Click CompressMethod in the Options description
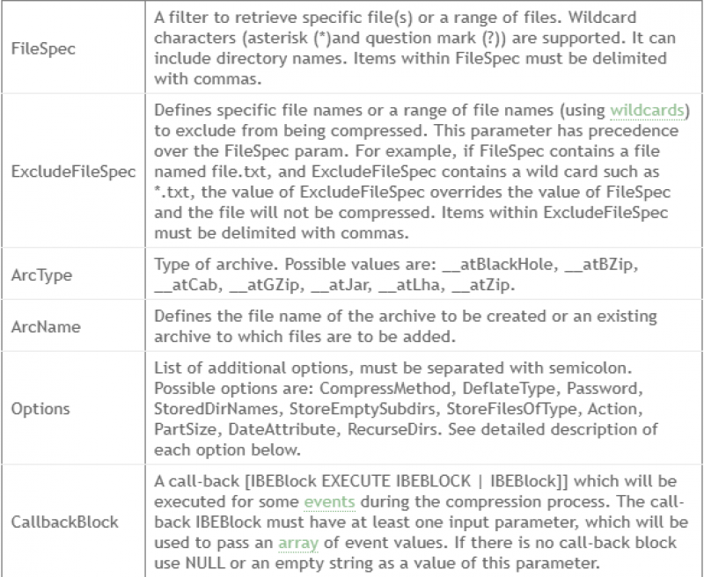Screen dimensions: 704x577 (385, 389)
